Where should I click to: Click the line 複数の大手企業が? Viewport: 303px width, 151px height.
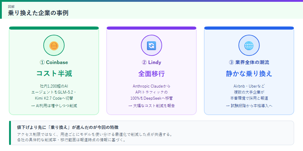249,92
